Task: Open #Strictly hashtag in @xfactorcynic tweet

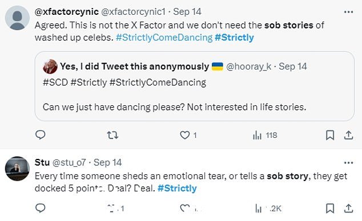Action: coord(234,38)
